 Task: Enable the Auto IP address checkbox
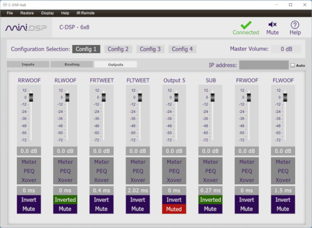[x=293, y=66]
